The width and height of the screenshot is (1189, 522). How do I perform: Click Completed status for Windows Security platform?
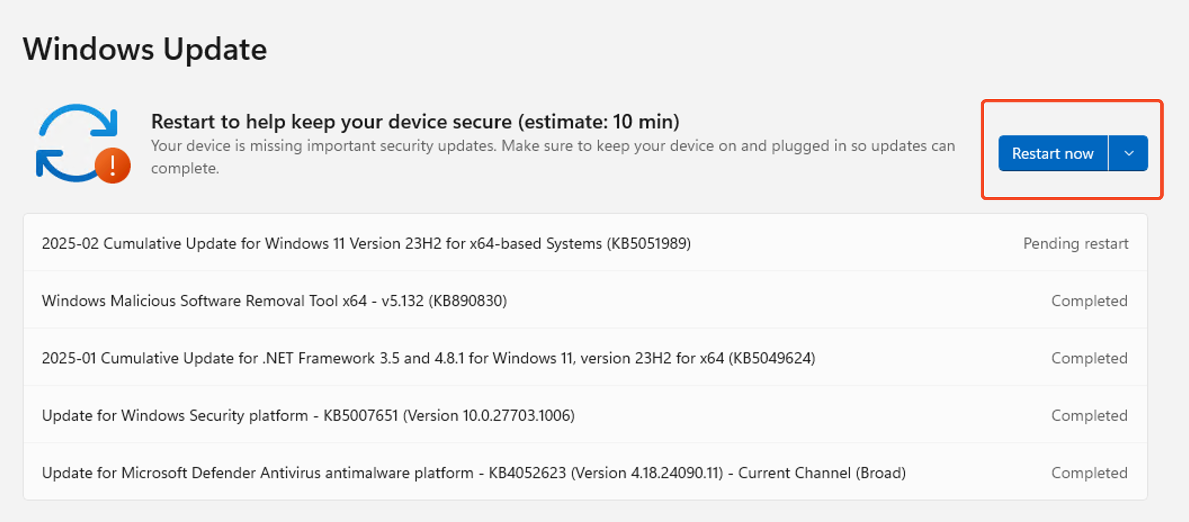tap(1089, 416)
